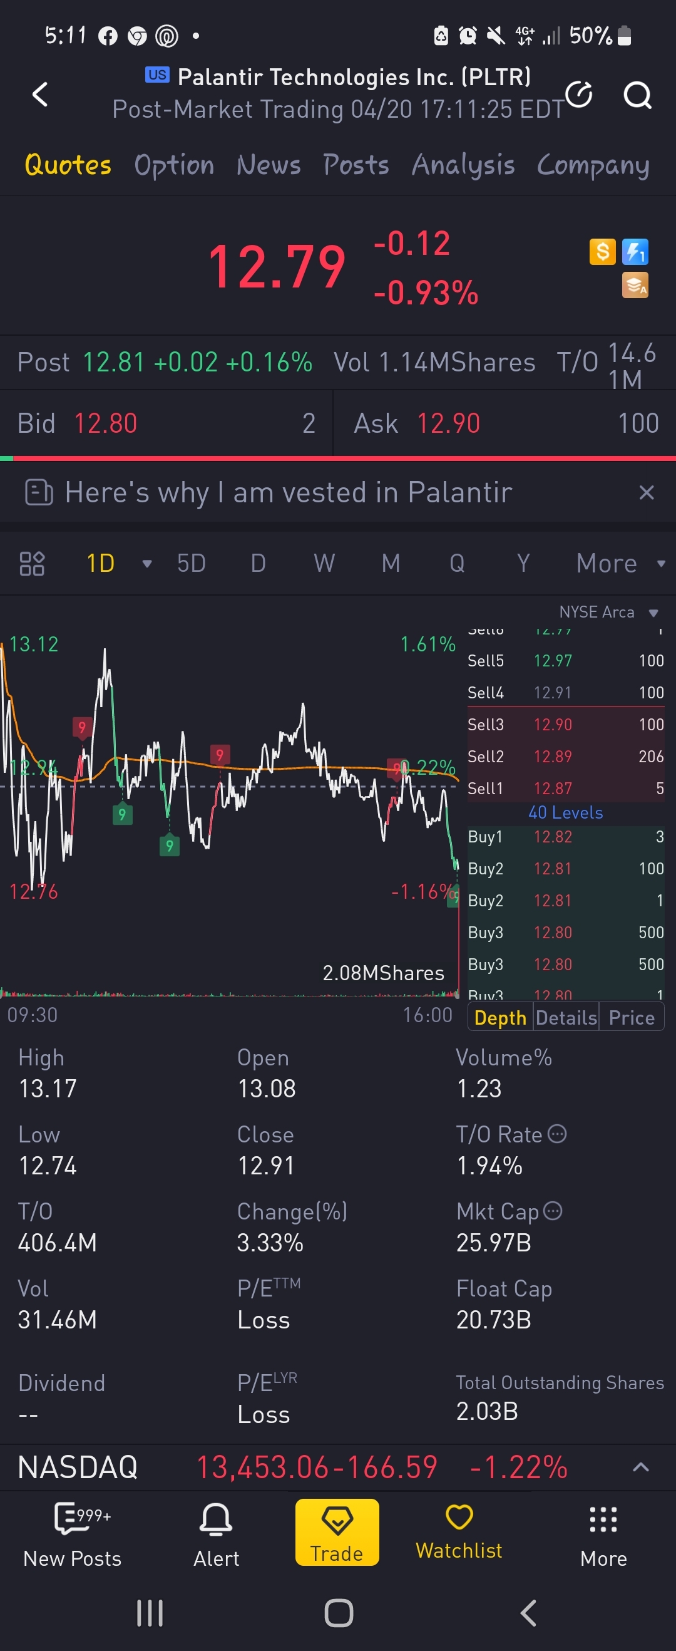Open New Posts in bottom bar
The image size is (676, 1651).
(73, 1536)
